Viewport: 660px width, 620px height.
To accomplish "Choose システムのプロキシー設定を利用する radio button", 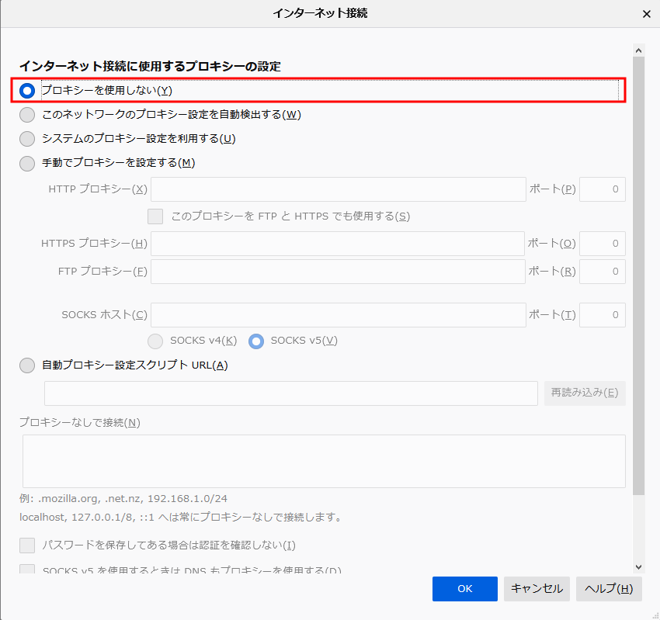I will click(x=28, y=139).
